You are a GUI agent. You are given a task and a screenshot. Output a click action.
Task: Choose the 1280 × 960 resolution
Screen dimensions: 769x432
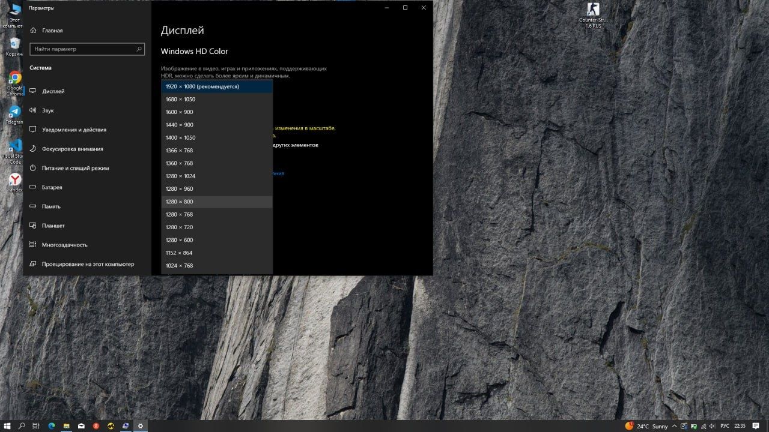[217, 189]
